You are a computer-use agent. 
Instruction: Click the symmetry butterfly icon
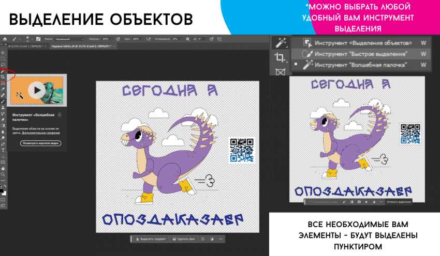coord(218,39)
